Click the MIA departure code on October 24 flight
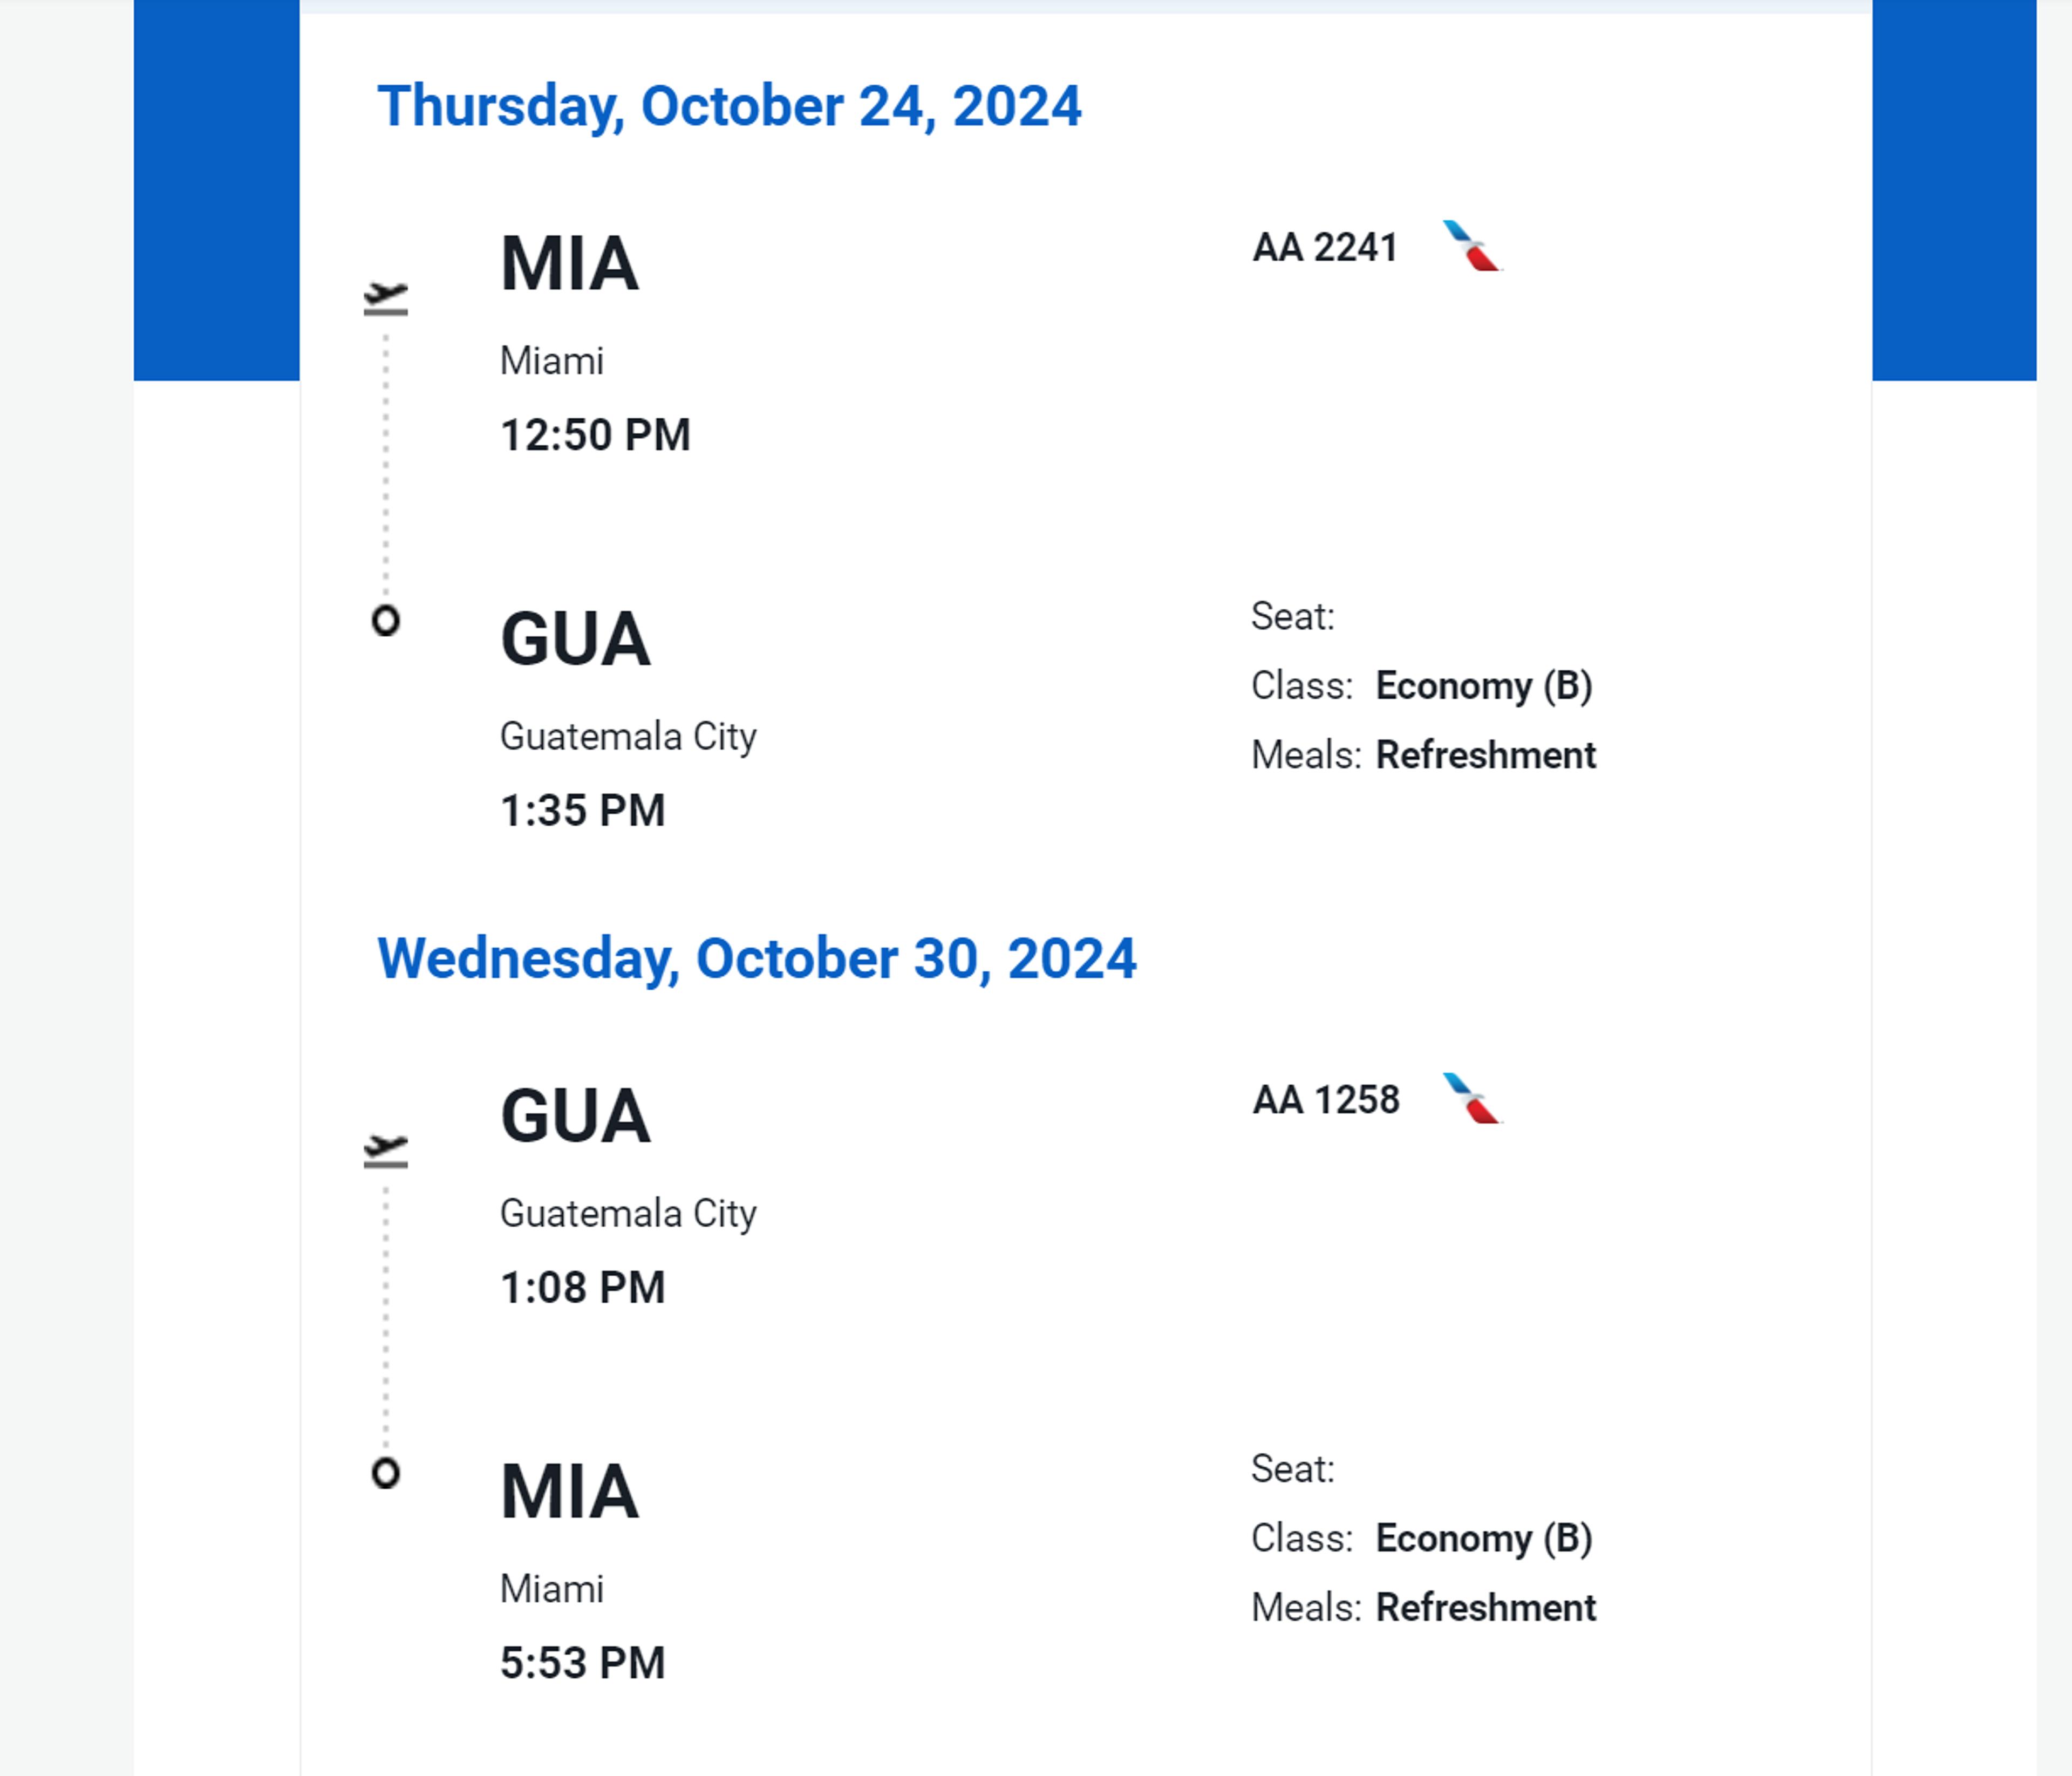 click(569, 264)
